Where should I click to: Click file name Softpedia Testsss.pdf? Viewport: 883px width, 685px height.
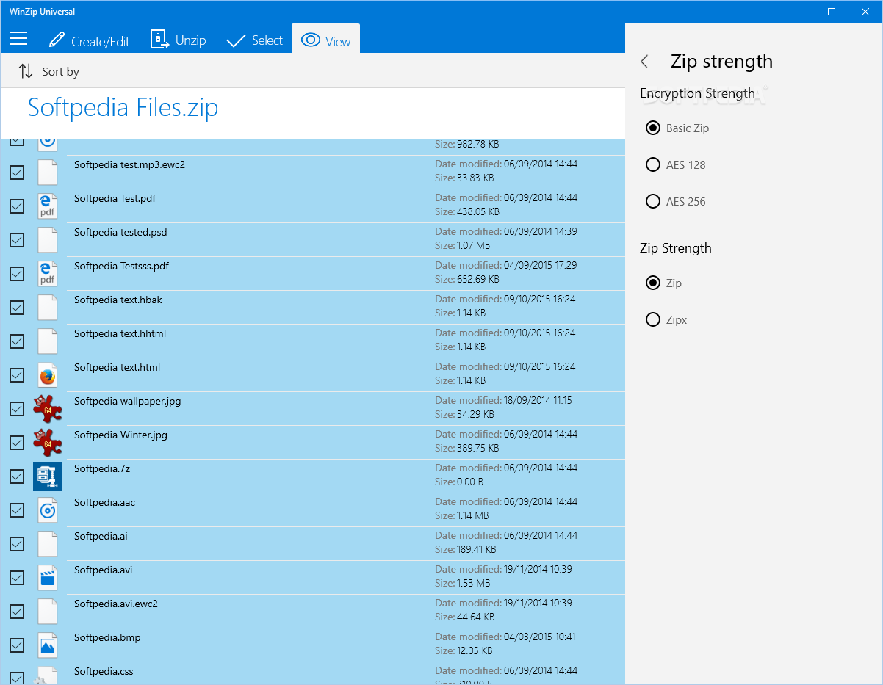pos(122,266)
